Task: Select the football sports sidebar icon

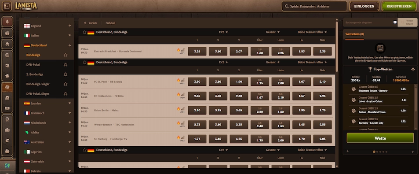Action: pyautogui.click(x=7, y=87)
